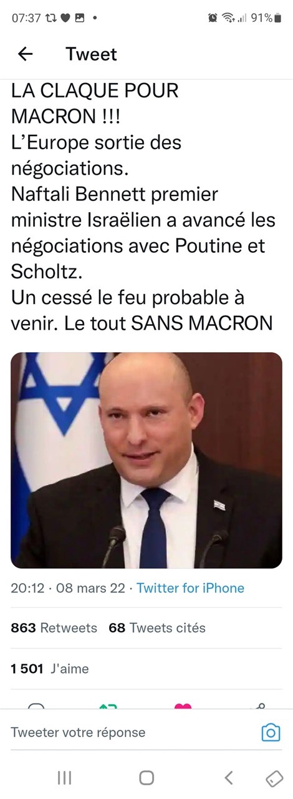This screenshot has width=293, height=799.
Task: Tap the reply speech bubble icon
Action: [36, 706]
